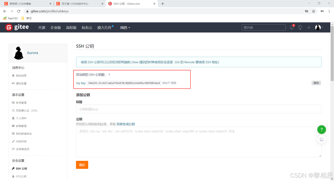The image size is (334, 181).
Task: Click the feedback edit icon at right
Action: (x=321, y=140)
